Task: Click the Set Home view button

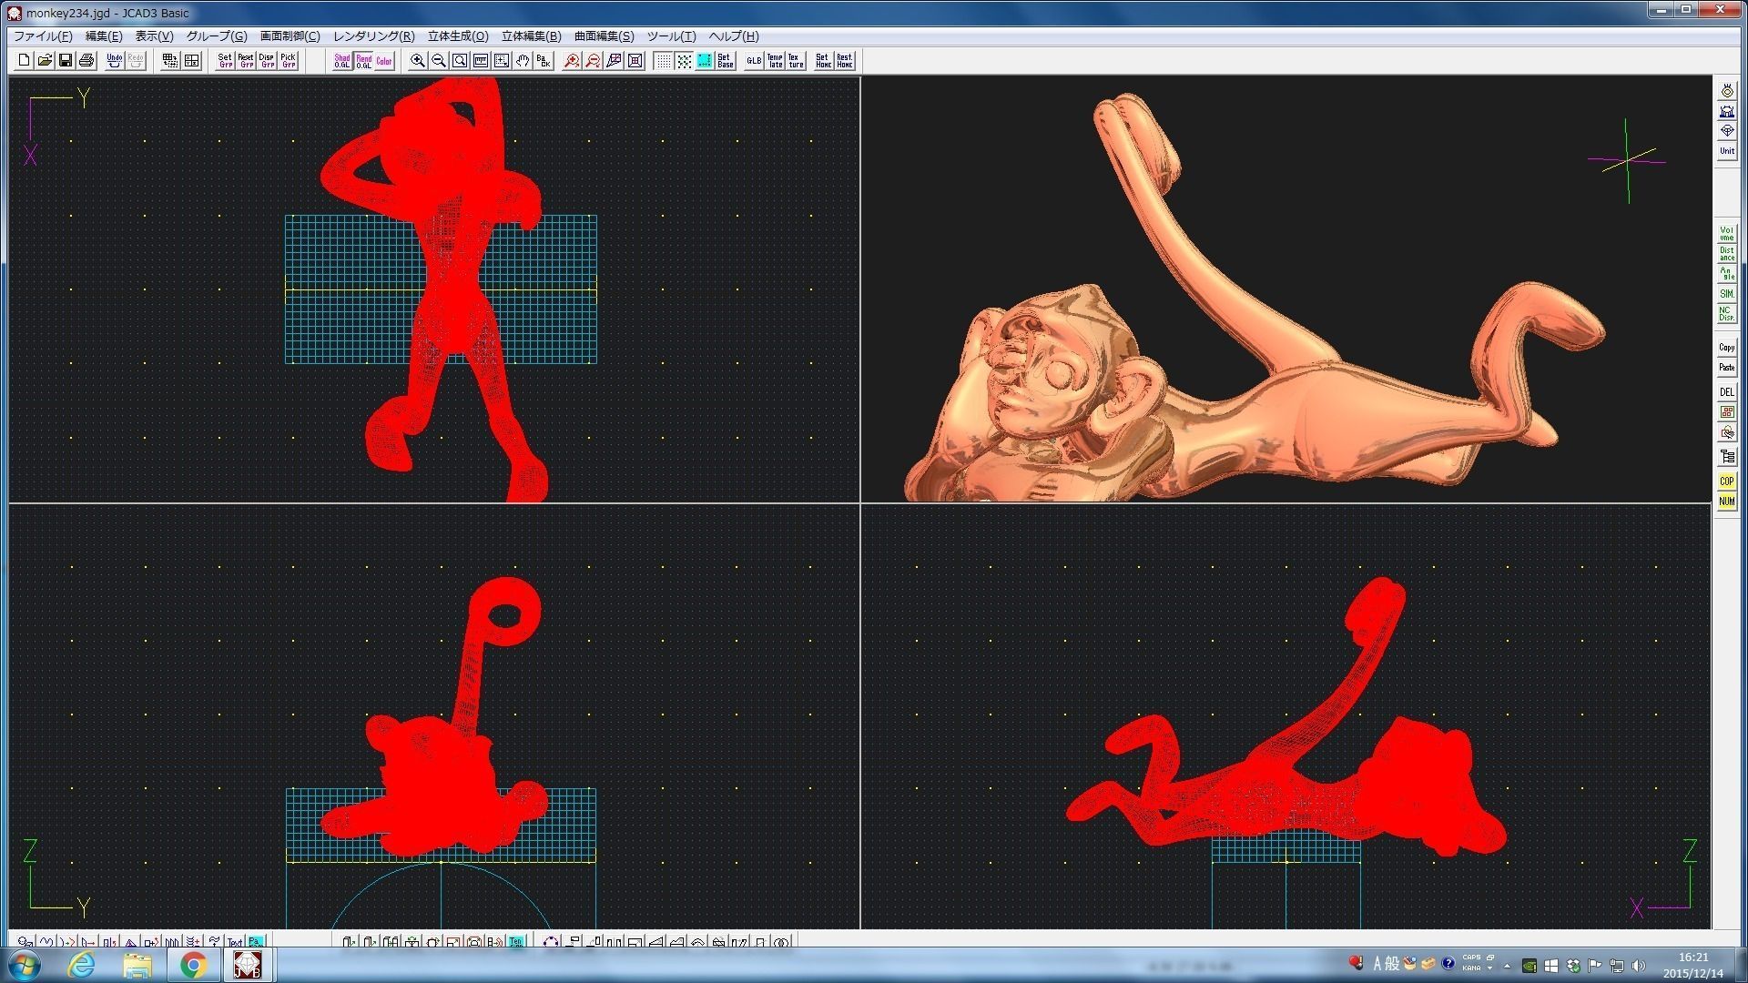Action: tap(823, 61)
